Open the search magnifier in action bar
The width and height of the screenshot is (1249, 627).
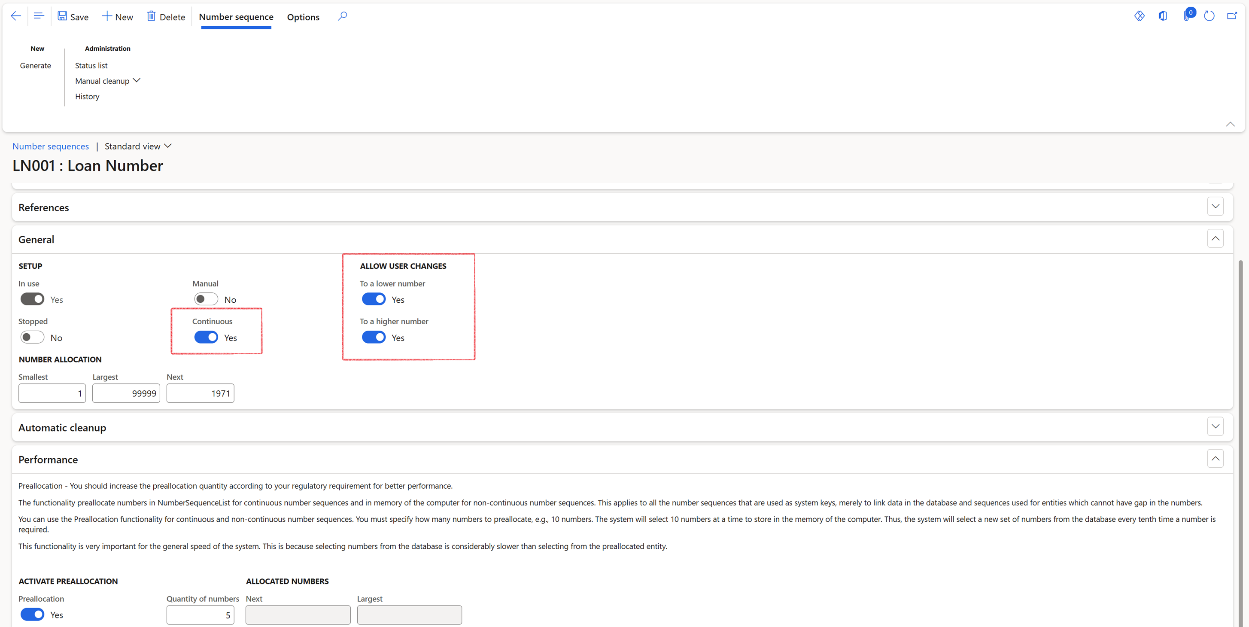(x=342, y=16)
